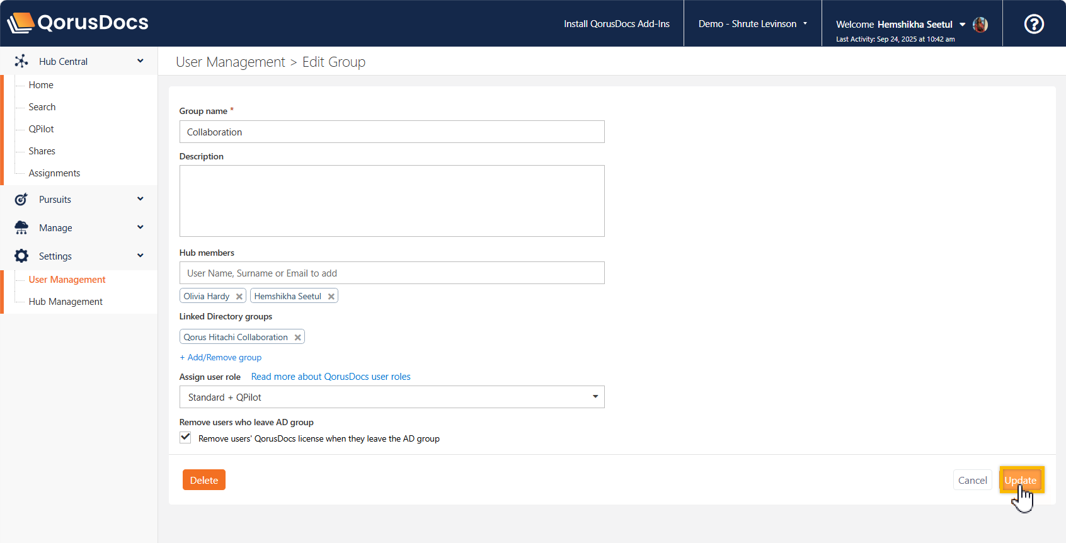Open the Assign user role dropdown
This screenshot has height=543, width=1066.
[x=392, y=397]
